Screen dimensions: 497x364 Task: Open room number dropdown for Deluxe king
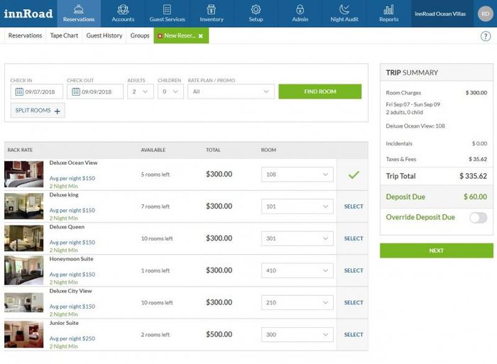click(x=297, y=206)
